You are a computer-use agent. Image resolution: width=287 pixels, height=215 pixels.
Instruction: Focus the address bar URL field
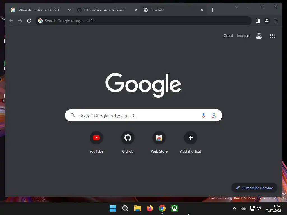[x=143, y=21]
